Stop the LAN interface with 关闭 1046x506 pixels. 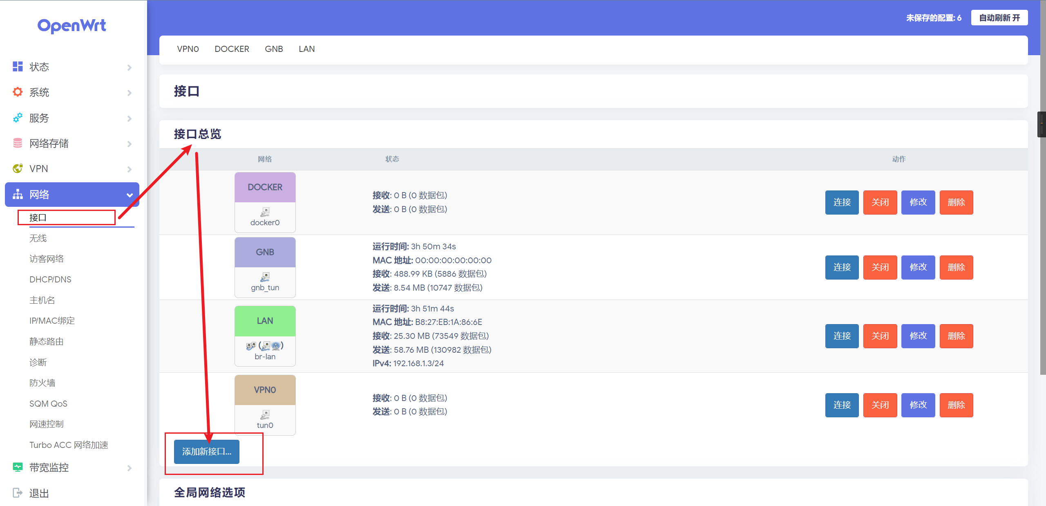click(880, 336)
